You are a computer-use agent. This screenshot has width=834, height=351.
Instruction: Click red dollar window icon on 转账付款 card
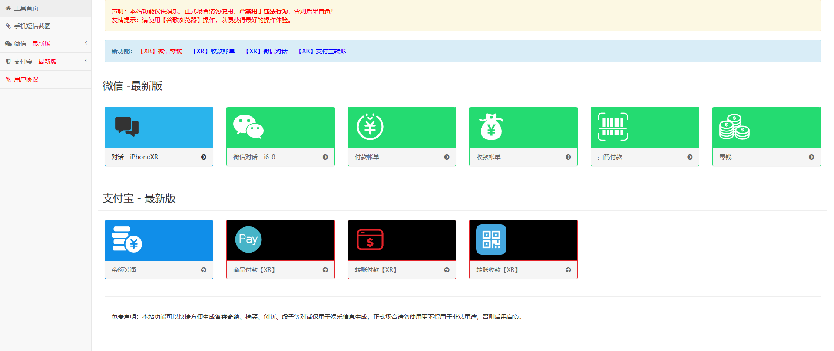pyautogui.click(x=370, y=239)
